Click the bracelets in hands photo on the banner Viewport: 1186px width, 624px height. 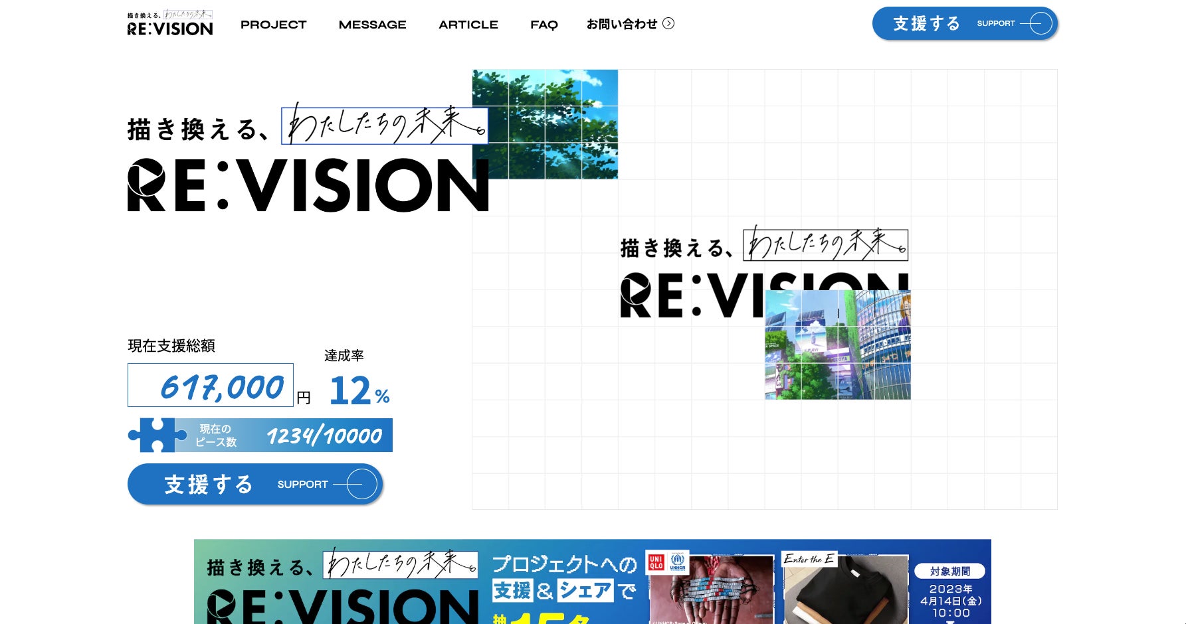tap(712, 591)
